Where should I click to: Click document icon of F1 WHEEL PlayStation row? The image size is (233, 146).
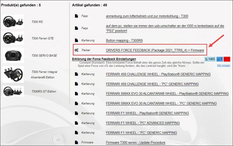(x=76, y=113)
